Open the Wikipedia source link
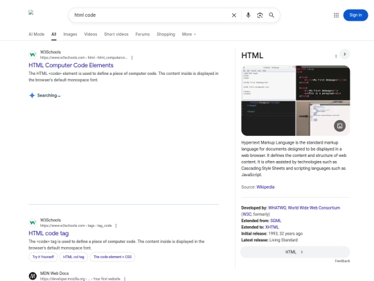Viewport: 374px width, 281px height. (265, 187)
